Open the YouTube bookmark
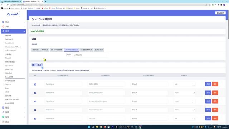229x129 pixels. pyautogui.click(x=45, y=8)
